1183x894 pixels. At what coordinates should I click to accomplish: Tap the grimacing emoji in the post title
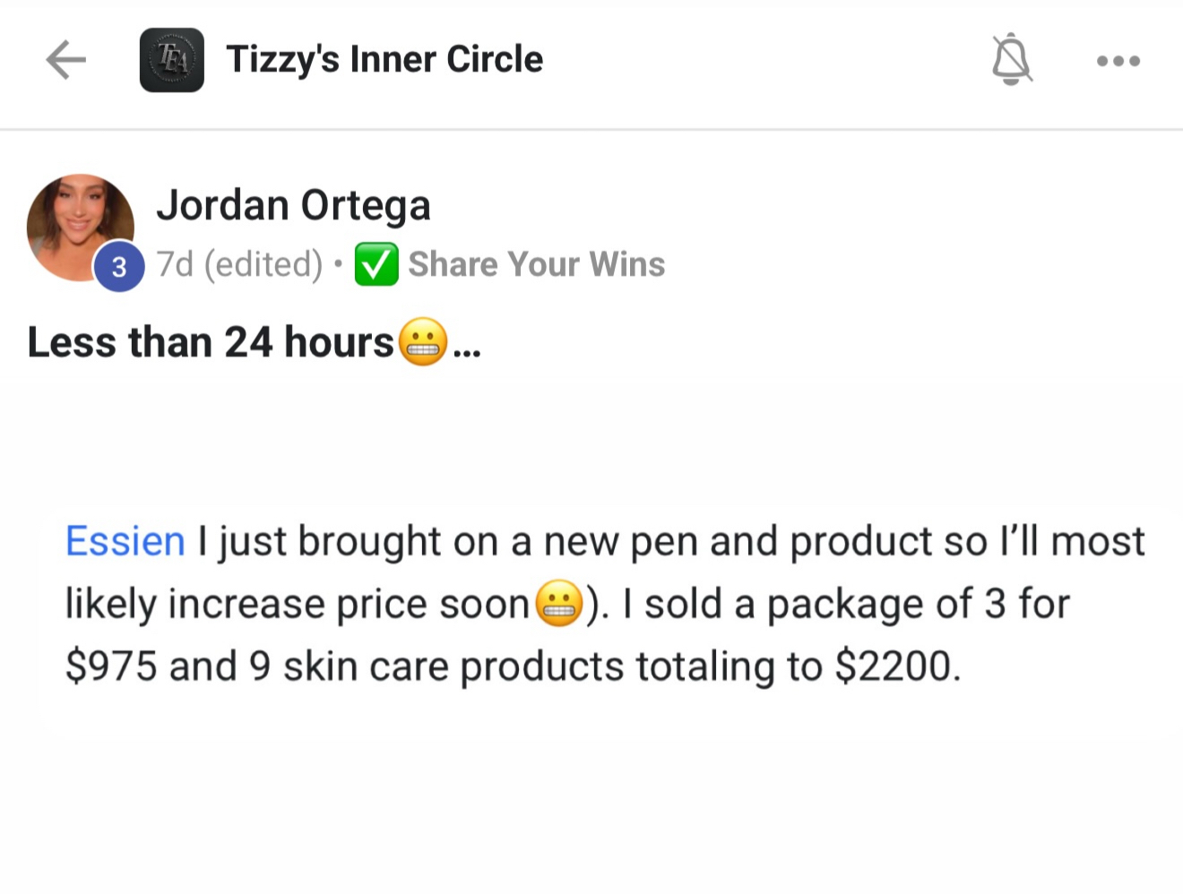pyautogui.click(x=422, y=343)
